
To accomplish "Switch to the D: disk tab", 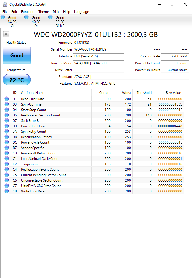I will click(x=36, y=21).
